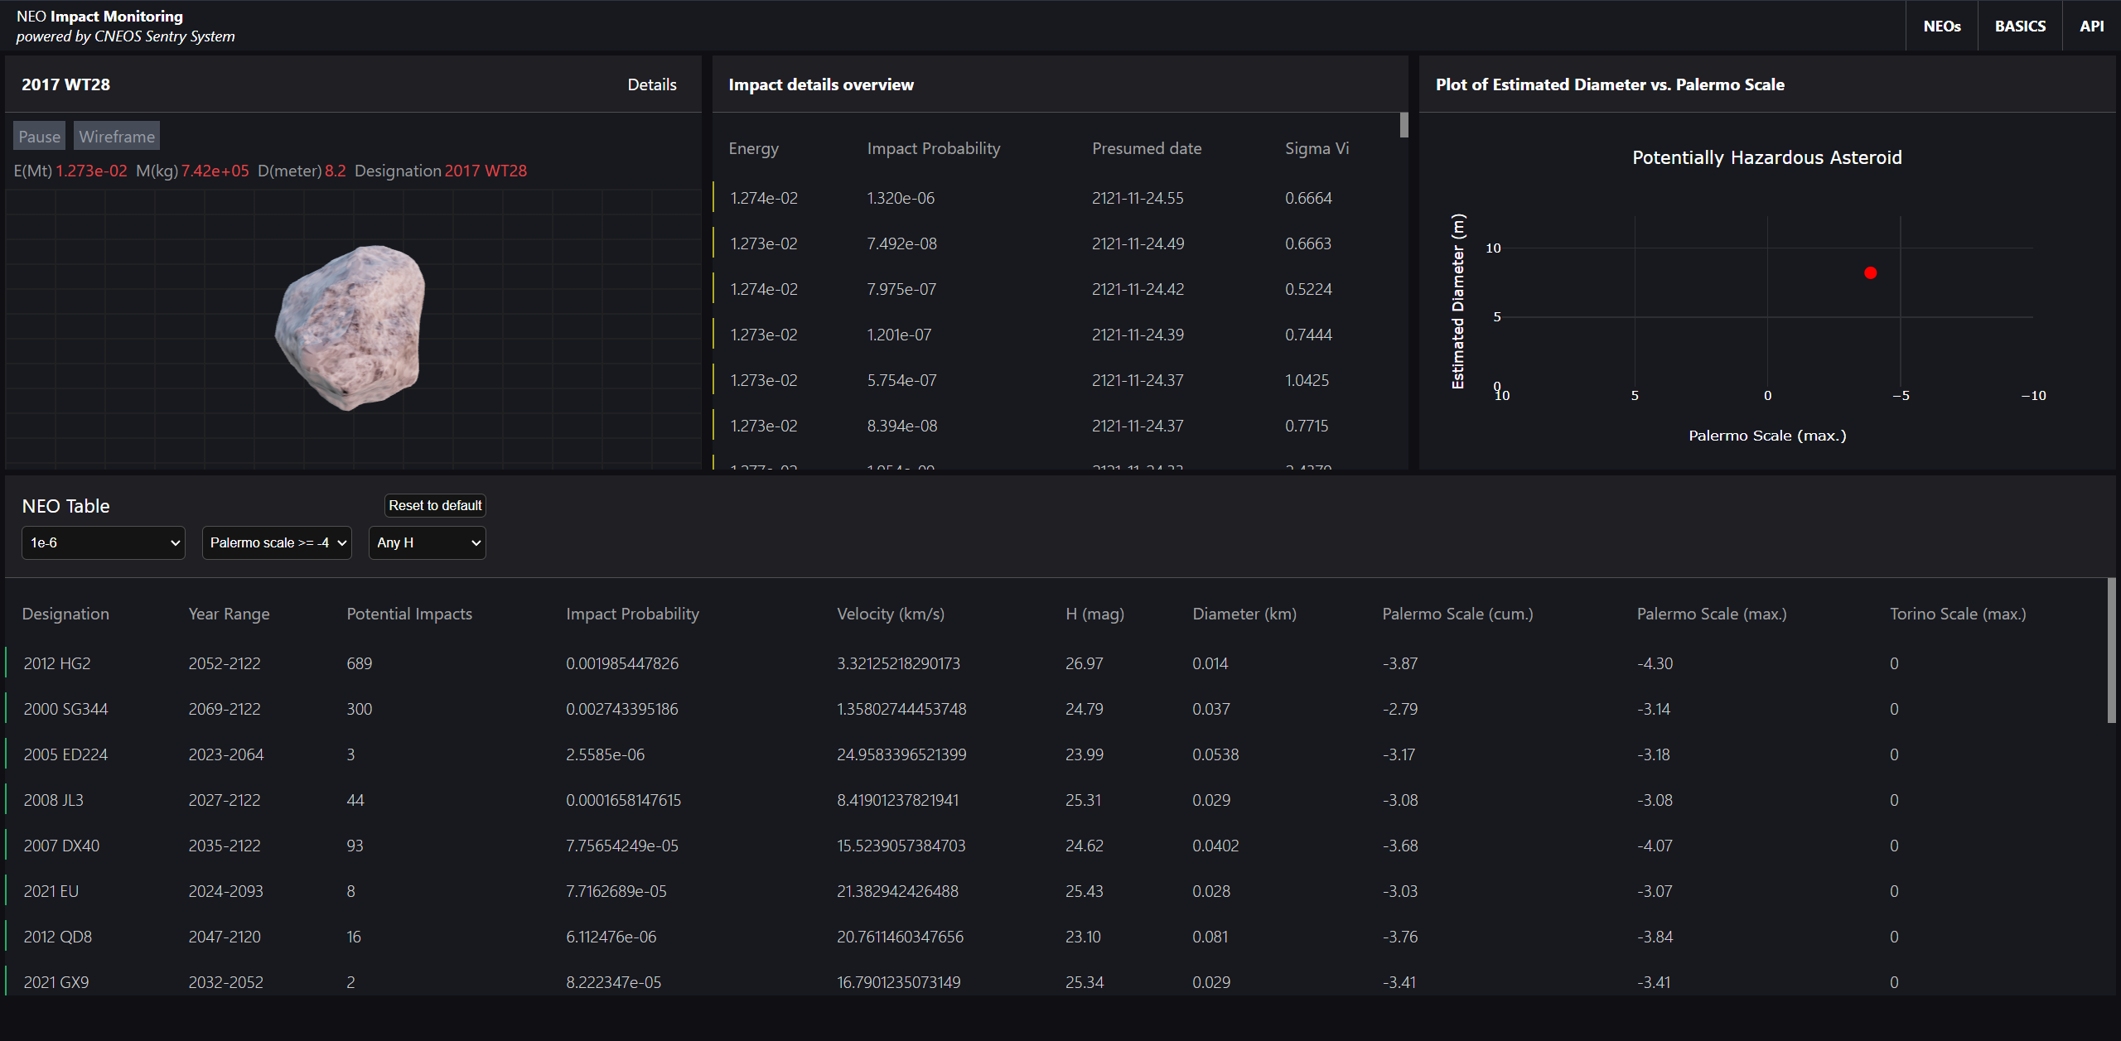Open the Any H magnitude dropdown
Viewport: 2121px width, 1041px height.
427,542
